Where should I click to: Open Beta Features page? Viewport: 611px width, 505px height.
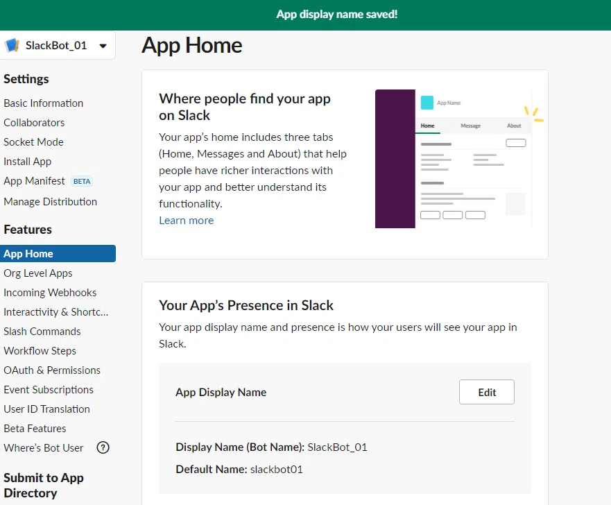[x=35, y=429]
